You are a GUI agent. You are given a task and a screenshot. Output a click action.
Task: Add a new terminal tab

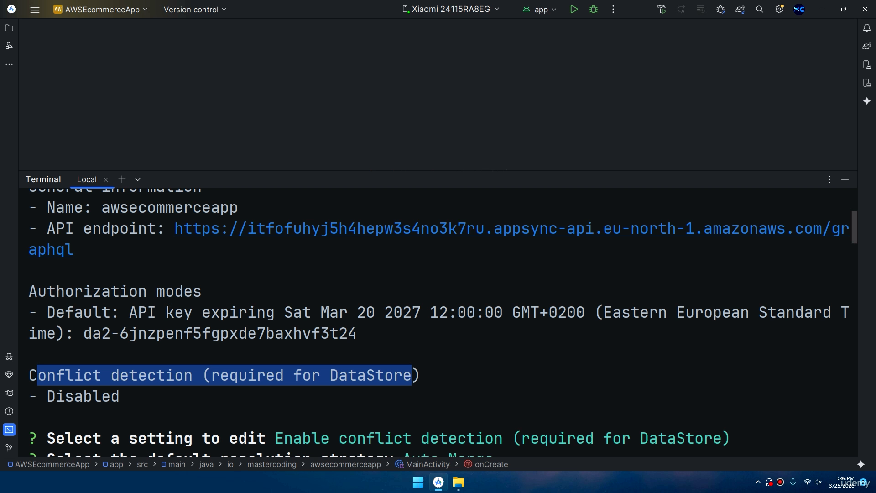122,179
